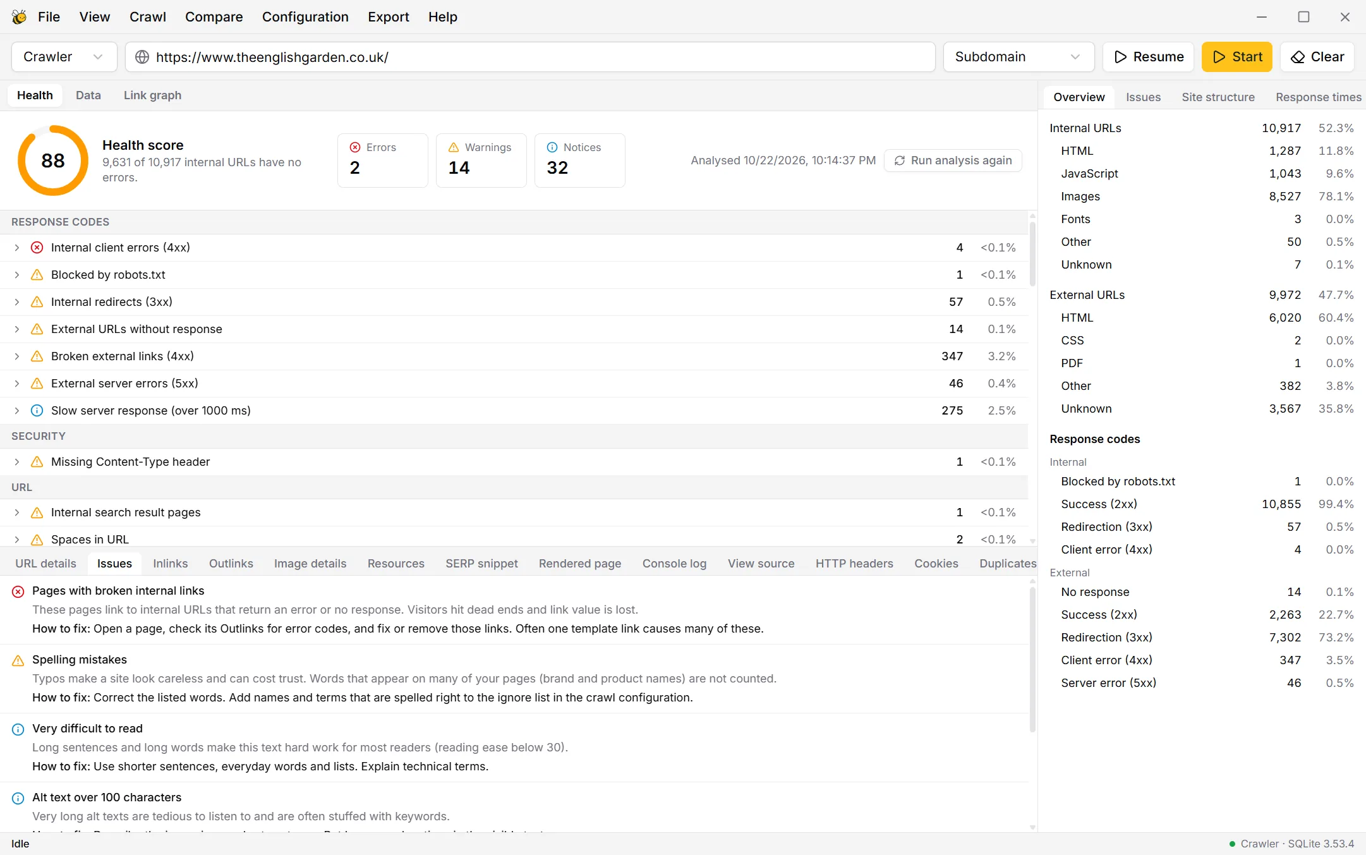Click the red error icon beside Internal client errors
Image resolution: width=1366 pixels, height=855 pixels.
point(37,248)
